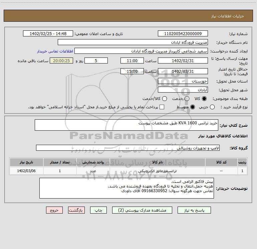Image resolution: width=257 pixels, height=249 pixels.
Task: Click the ردیف column header
Action: [x=242, y=162]
